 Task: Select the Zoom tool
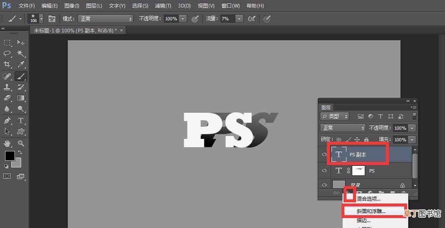(21, 143)
